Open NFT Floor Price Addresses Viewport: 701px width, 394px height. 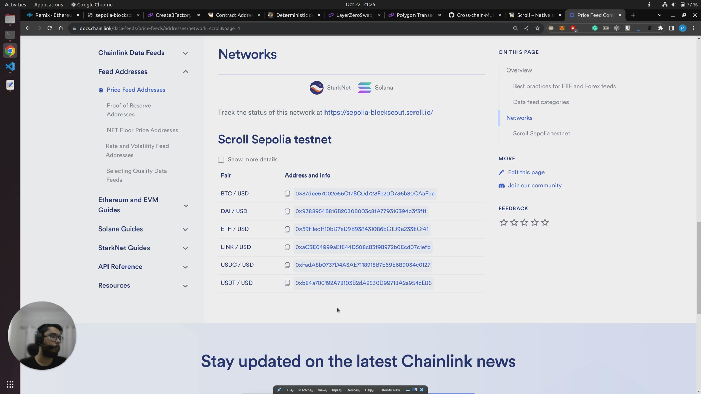click(142, 130)
